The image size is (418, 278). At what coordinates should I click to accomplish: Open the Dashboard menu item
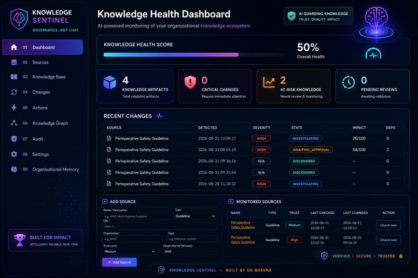pos(43,47)
